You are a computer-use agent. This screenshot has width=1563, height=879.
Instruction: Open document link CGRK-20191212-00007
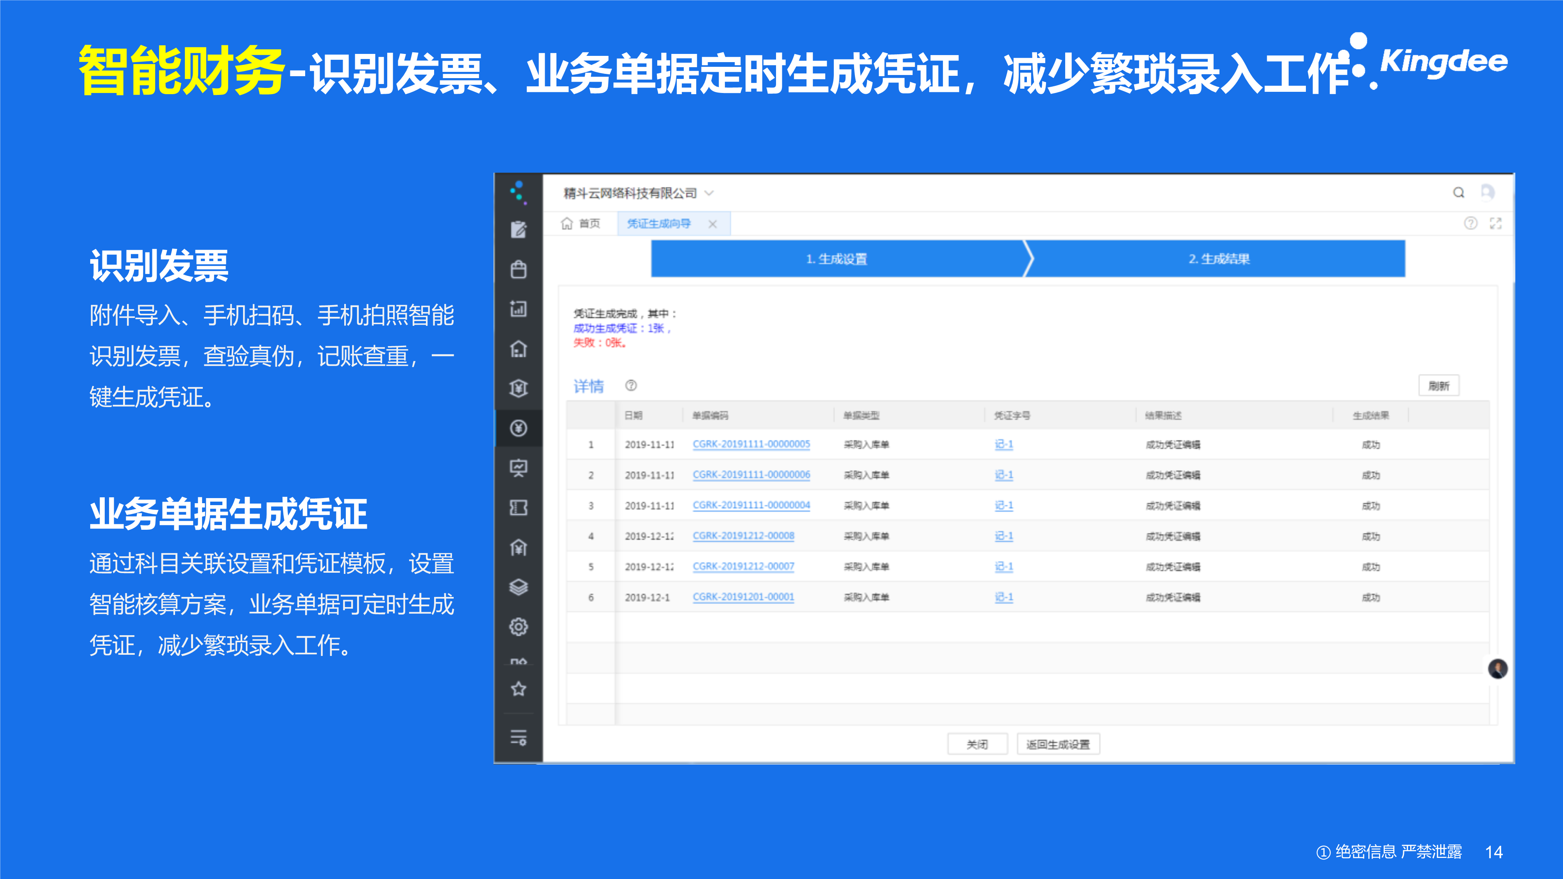pos(743,566)
